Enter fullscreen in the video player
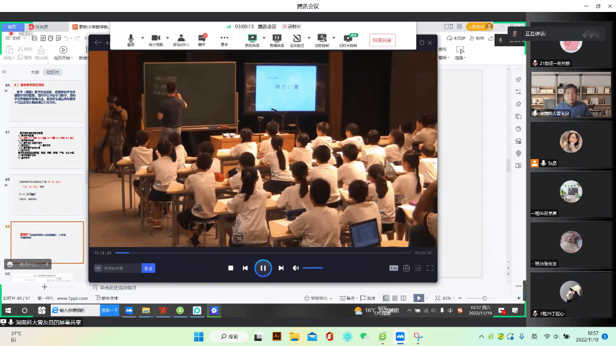Image resolution: width=616 pixels, height=346 pixels. tap(430, 268)
